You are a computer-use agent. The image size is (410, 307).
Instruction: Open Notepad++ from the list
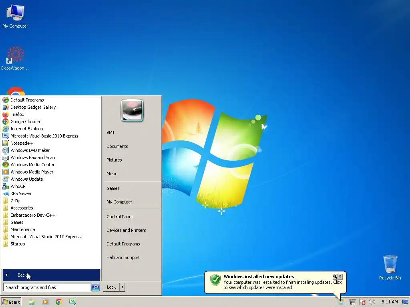[22, 143]
